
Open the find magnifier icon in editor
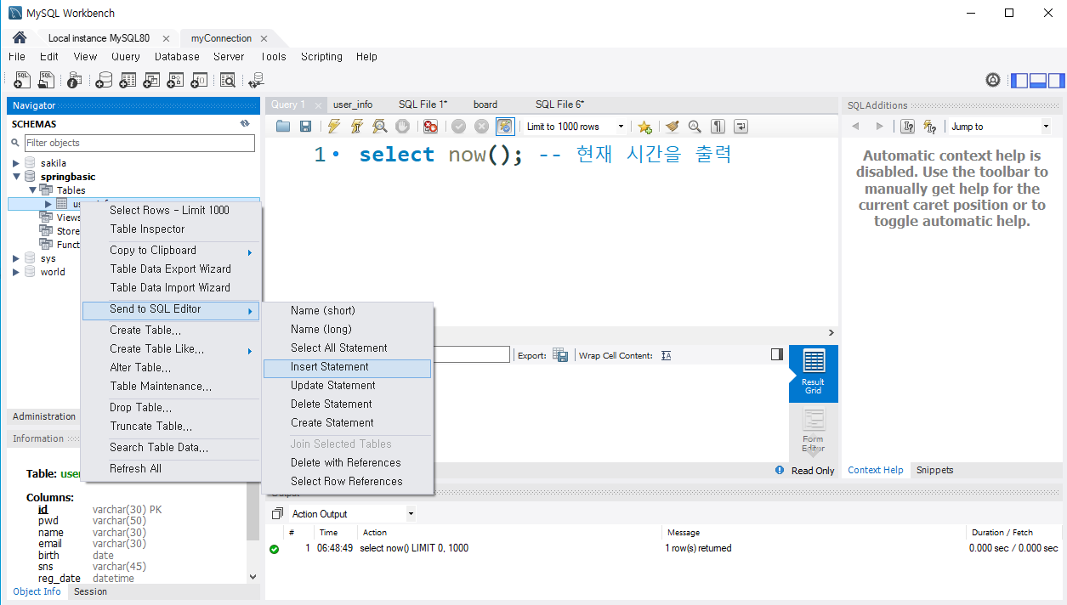tap(695, 126)
